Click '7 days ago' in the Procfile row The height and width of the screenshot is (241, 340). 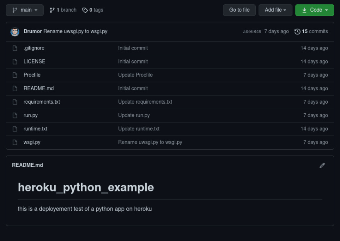[x=316, y=75]
